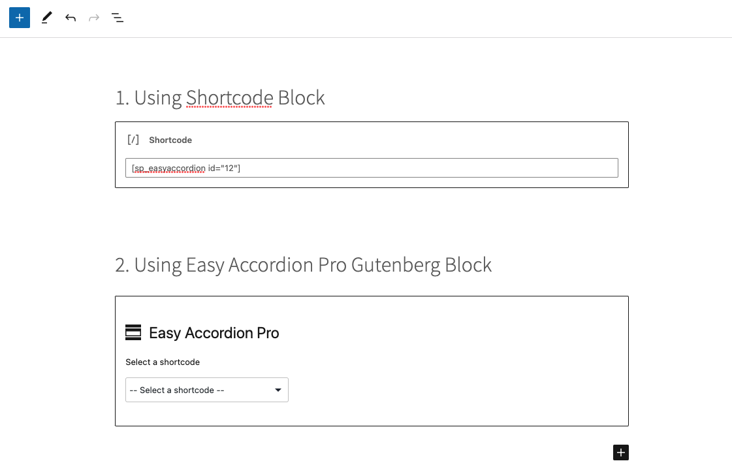This screenshot has height=476, width=732.
Task: Place cursor in '1. Using Shortcode Block' heading
Action: point(219,98)
